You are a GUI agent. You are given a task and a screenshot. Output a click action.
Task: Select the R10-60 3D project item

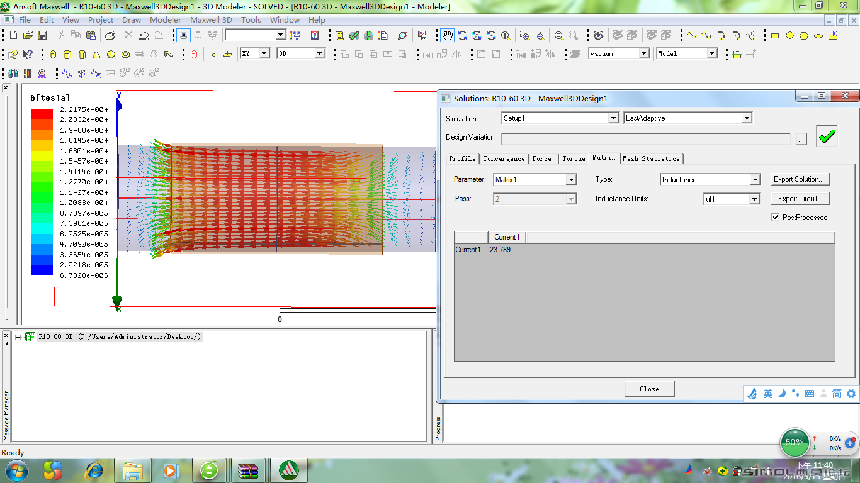[120, 337]
